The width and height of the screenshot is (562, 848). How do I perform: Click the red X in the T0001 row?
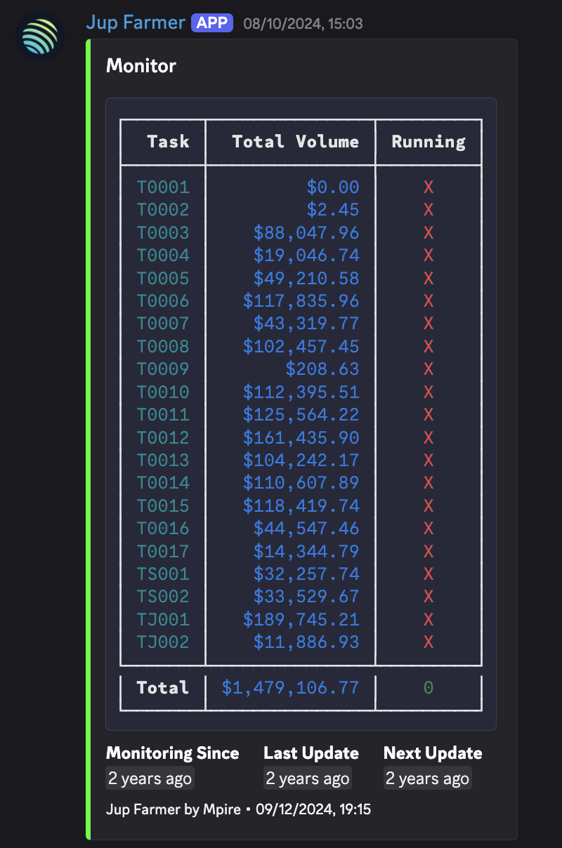coord(429,187)
